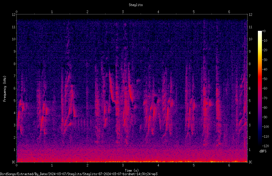Click the 5 second bottom time tick
This screenshot has height=176, width=272.
click(x=194, y=165)
